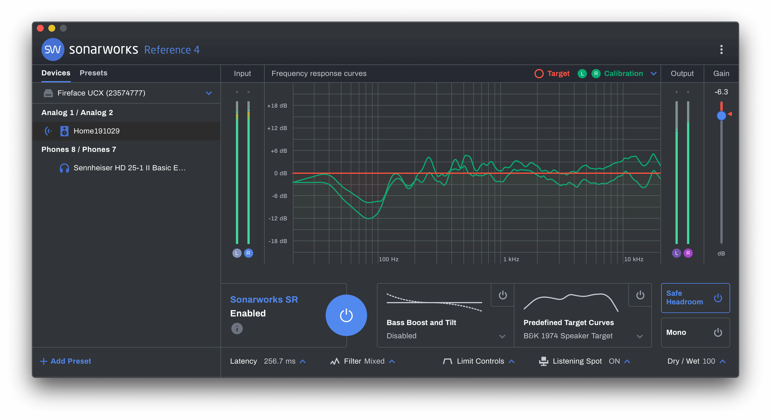Click the Listening Spot chair icon
Image resolution: width=771 pixels, height=420 pixels.
(x=543, y=361)
